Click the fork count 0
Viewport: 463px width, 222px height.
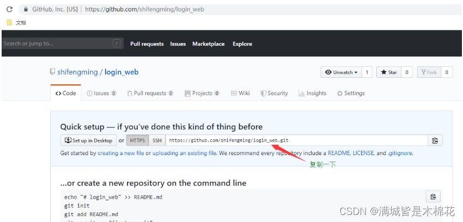coord(447,72)
